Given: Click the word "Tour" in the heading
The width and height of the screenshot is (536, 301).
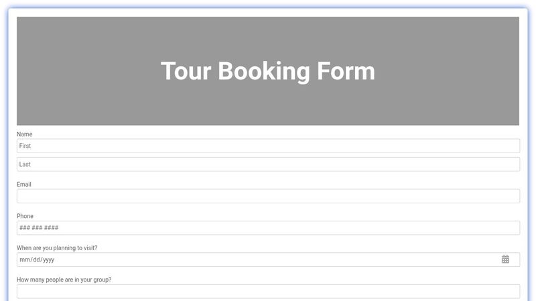Looking at the screenshot, I should point(186,71).
